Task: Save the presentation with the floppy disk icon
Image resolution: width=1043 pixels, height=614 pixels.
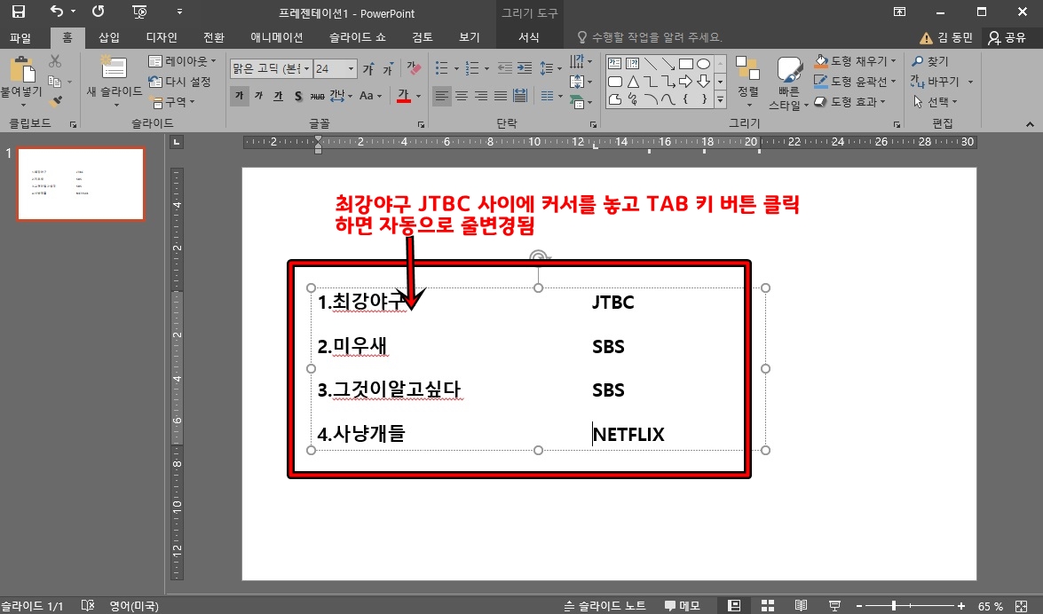Action: [x=18, y=12]
